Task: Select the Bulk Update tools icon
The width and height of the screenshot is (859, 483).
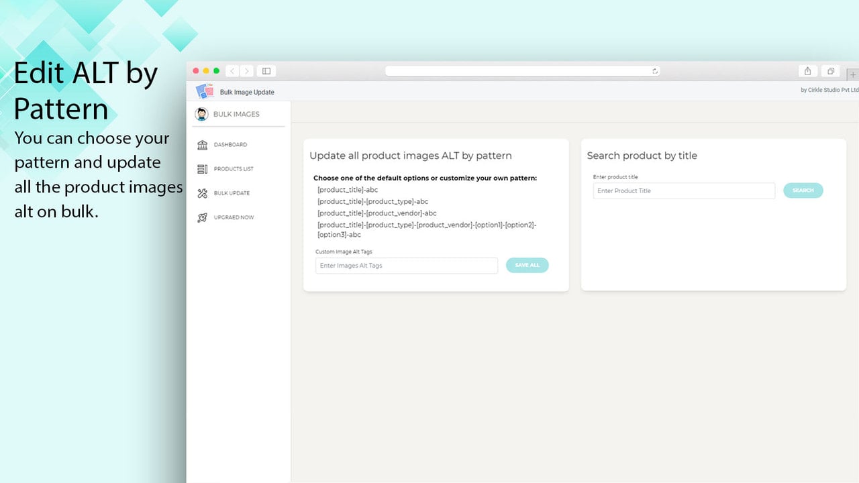Action: tap(202, 193)
